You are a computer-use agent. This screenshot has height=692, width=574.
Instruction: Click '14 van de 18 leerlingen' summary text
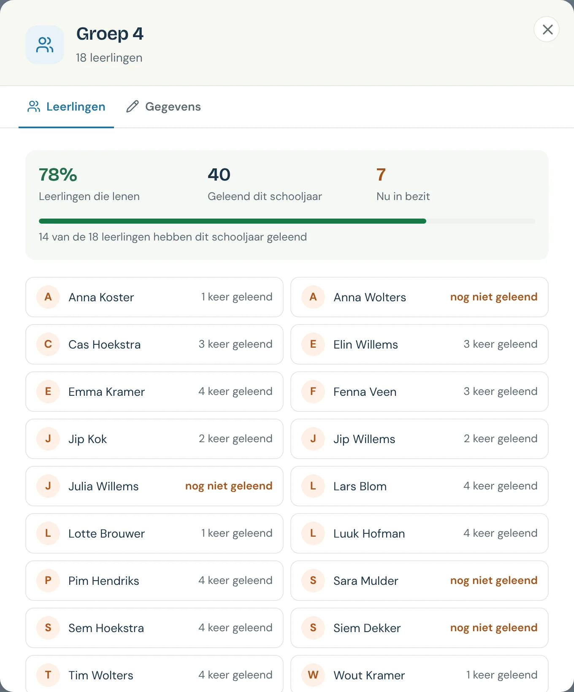pos(173,237)
